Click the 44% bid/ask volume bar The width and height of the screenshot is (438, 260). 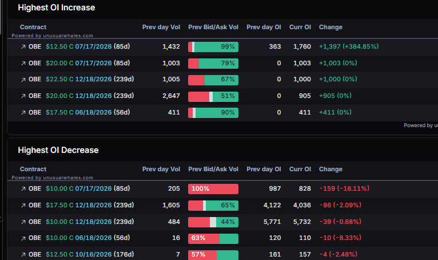point(213,222)
